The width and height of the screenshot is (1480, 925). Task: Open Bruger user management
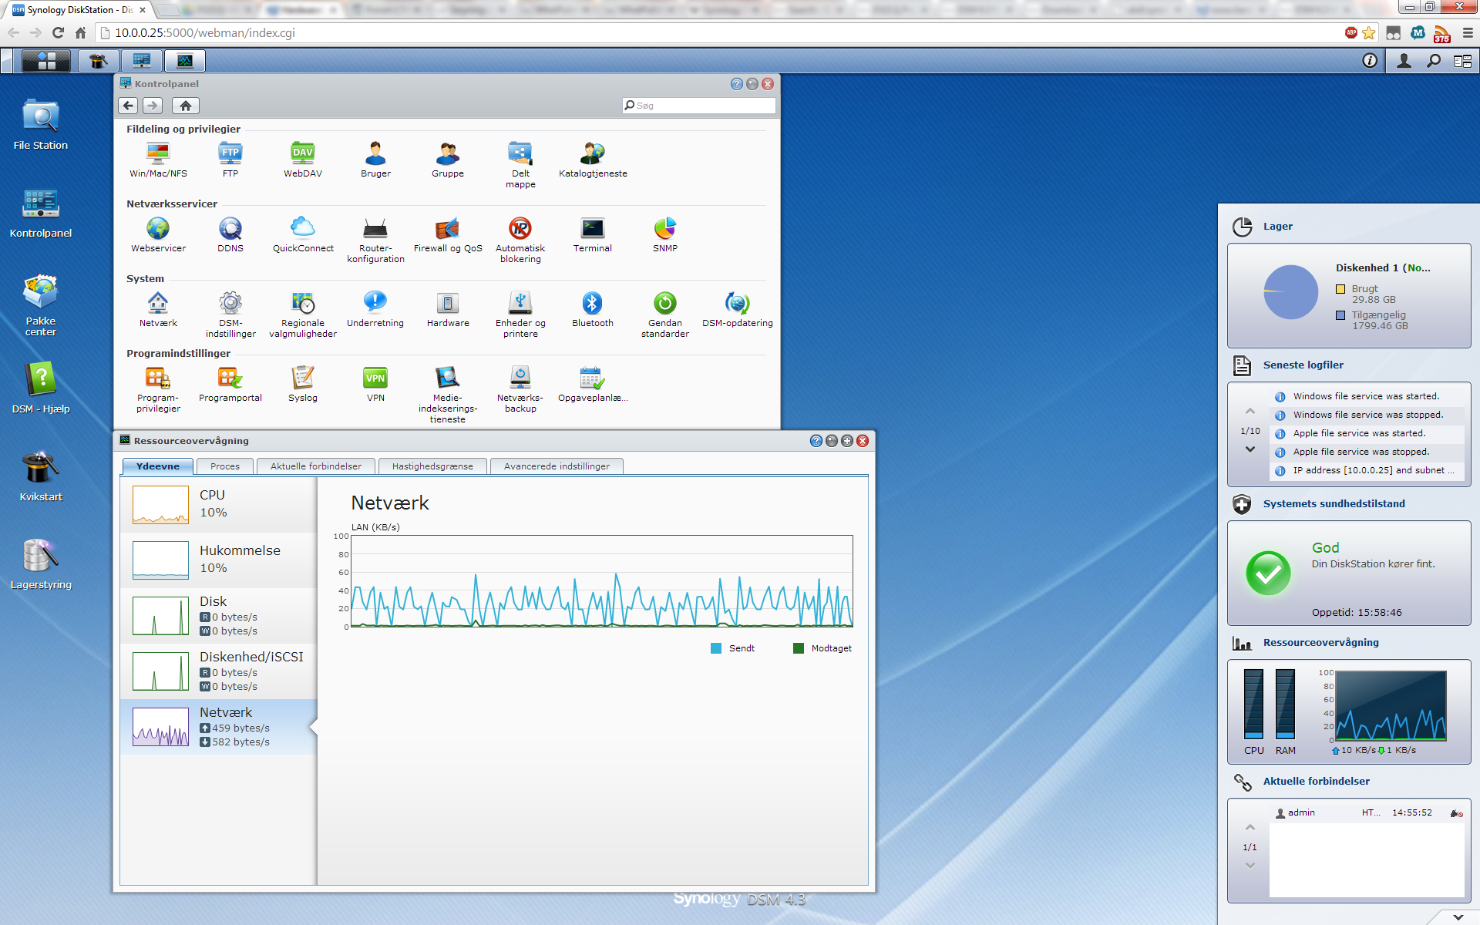click(375, 160)
